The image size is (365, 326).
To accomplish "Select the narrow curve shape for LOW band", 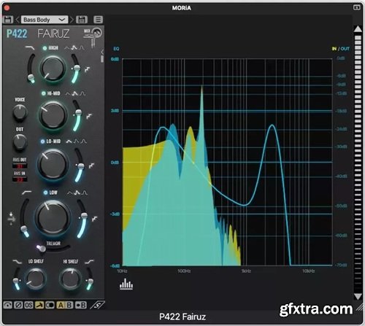I will tap(85, 193).
